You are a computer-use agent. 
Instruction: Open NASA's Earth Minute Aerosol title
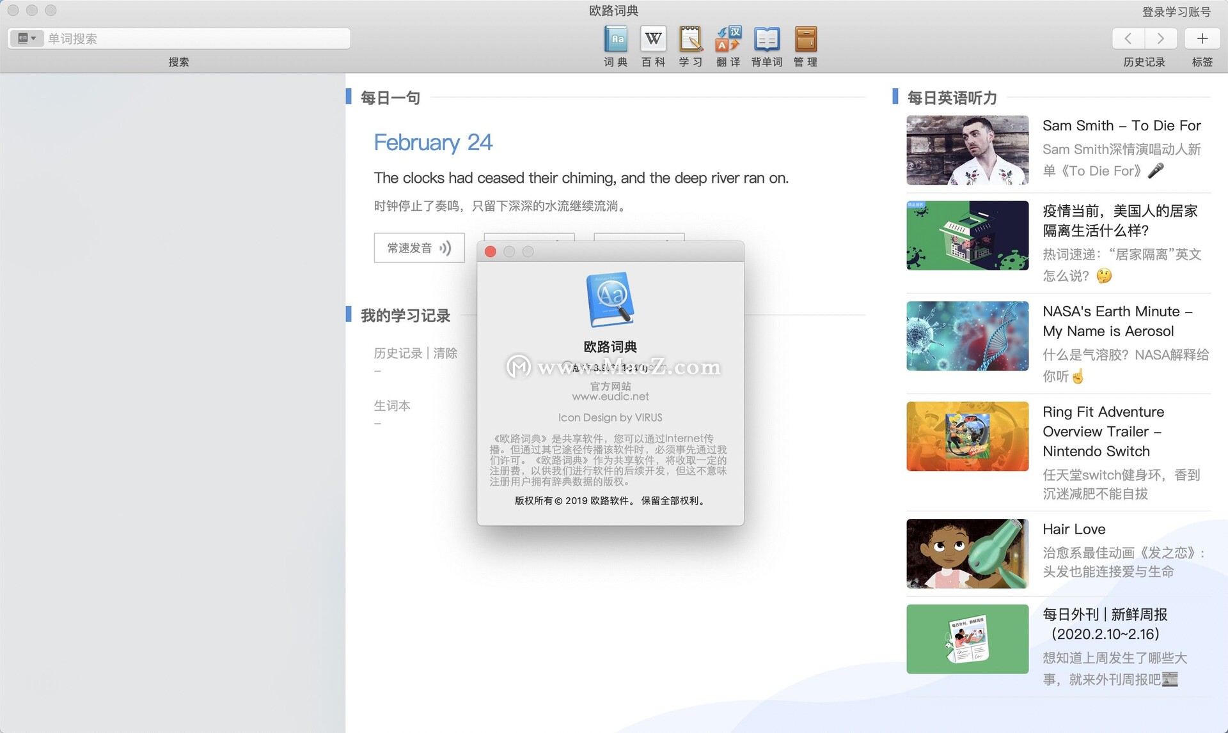1117,321
